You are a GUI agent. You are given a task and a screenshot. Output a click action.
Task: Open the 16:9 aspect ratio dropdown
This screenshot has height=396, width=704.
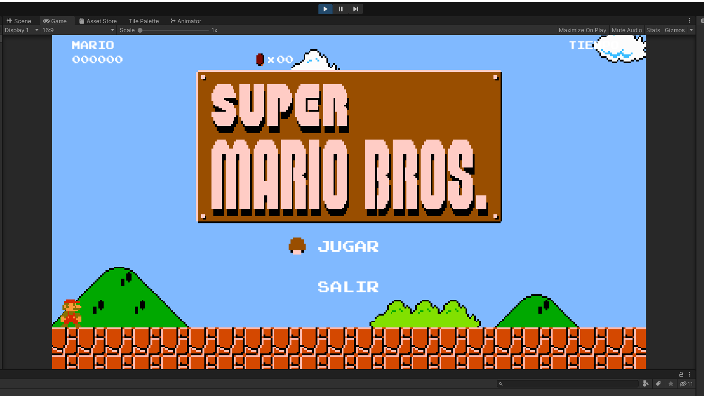79,30
